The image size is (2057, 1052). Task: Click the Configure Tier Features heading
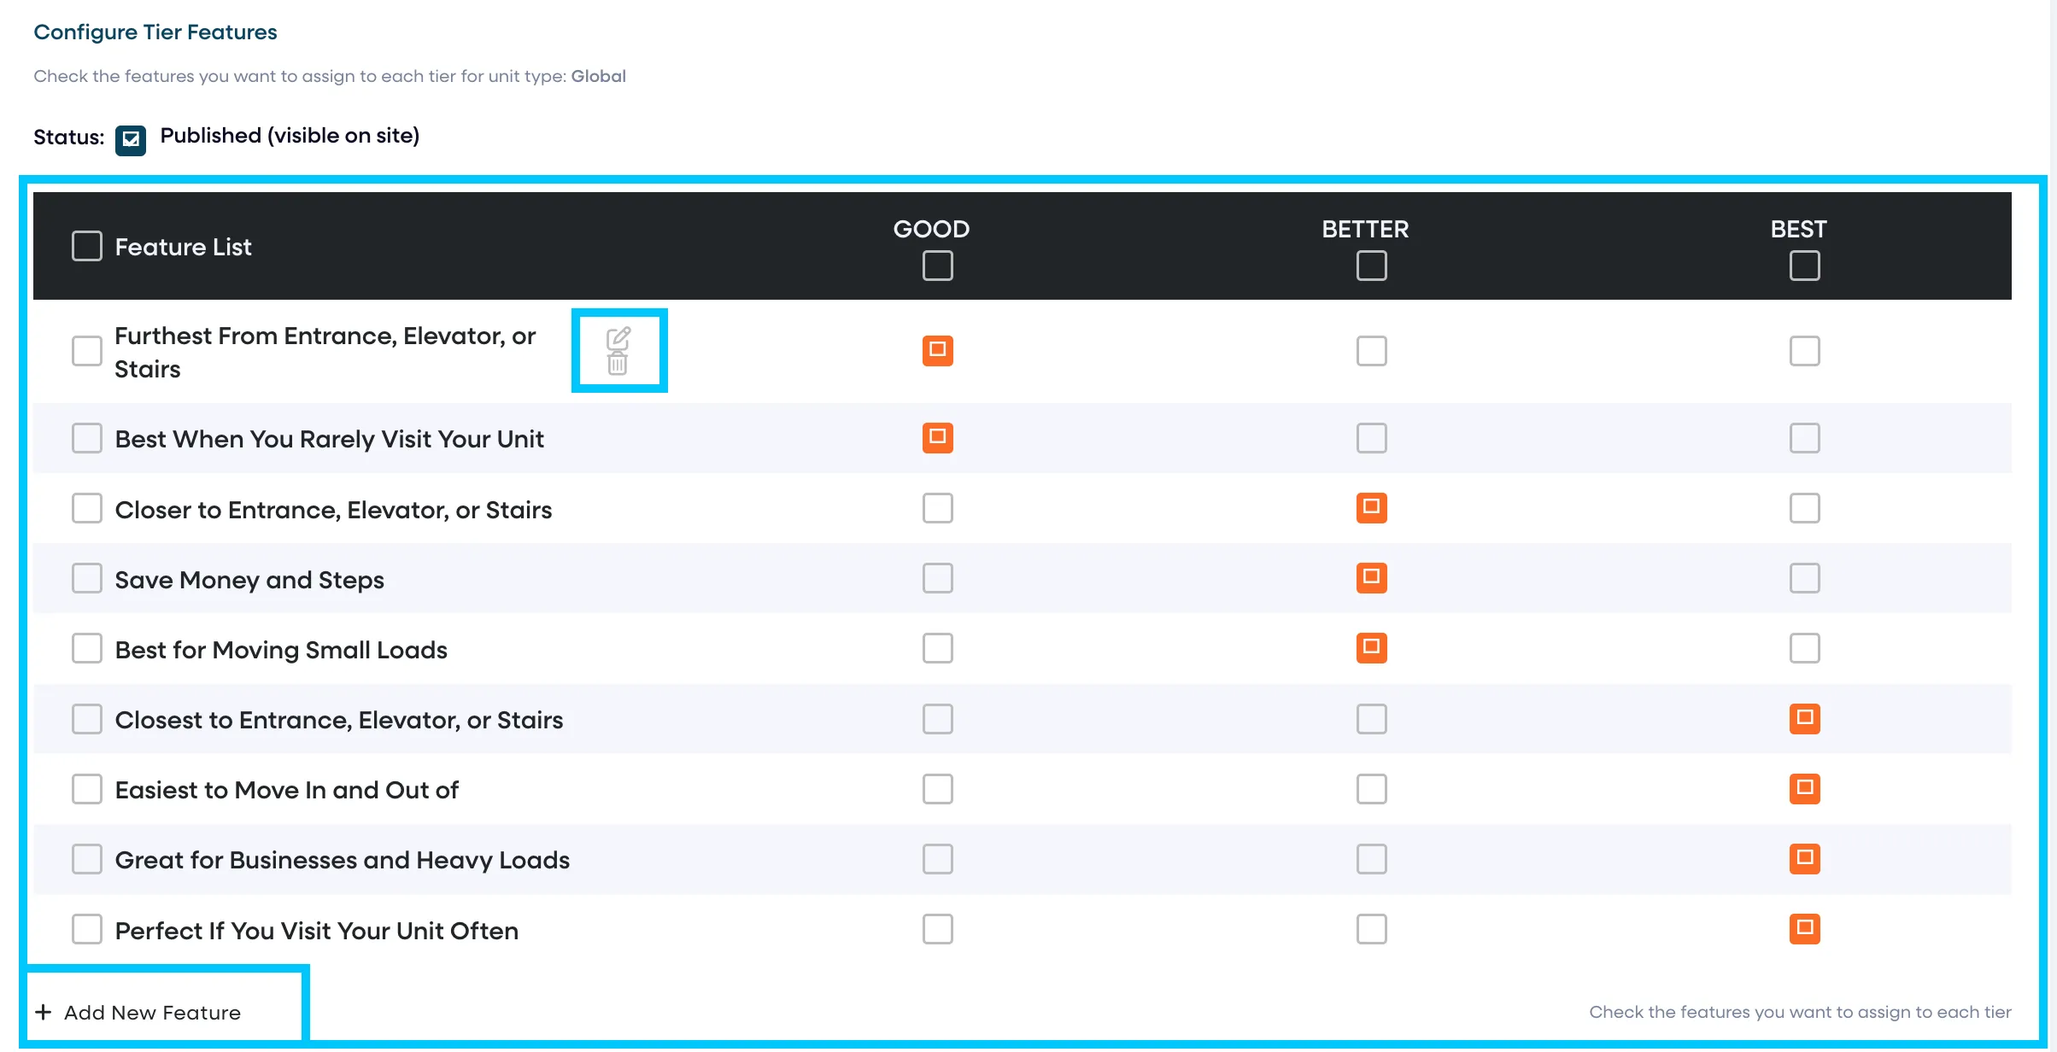pyautogui.click(x=155, y=32)
